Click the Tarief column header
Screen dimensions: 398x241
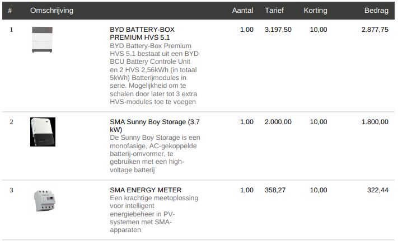pyautogui.click(x=274, y=11)
